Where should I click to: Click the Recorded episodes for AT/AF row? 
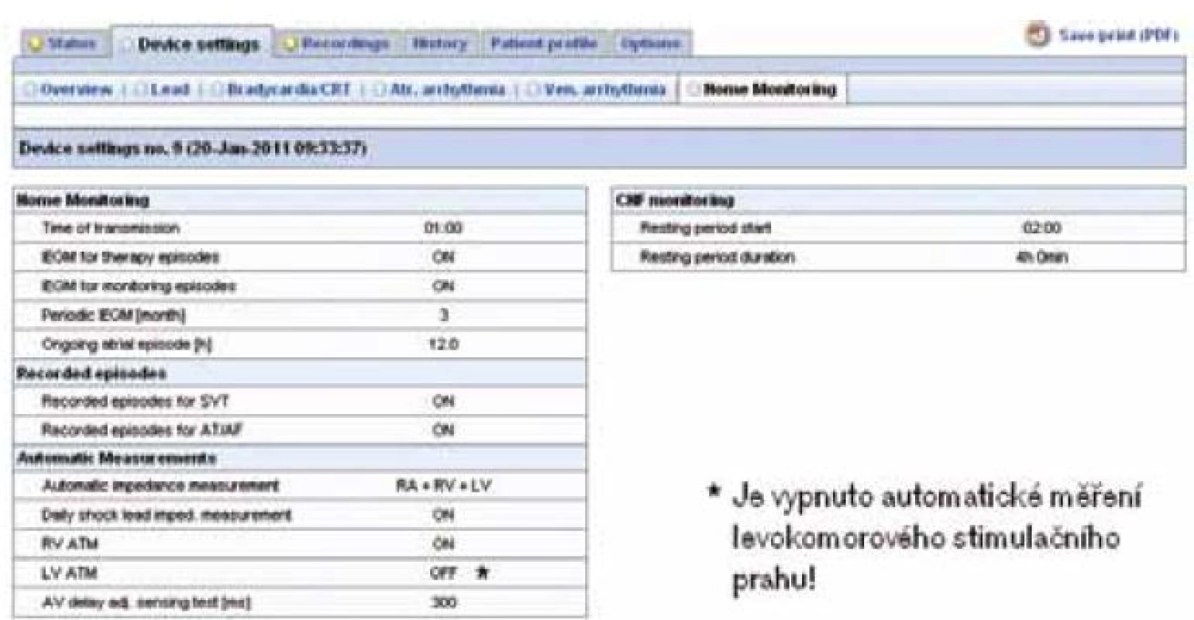point(300,430)
